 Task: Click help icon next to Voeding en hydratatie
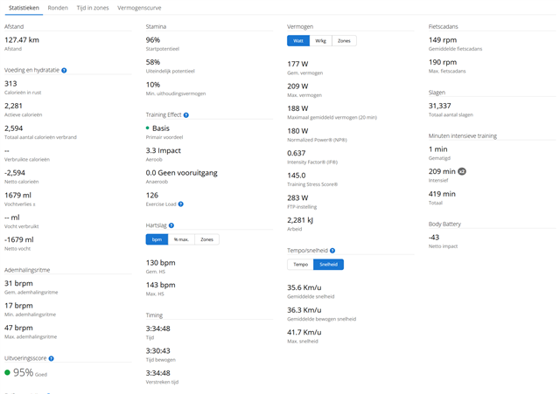[65, 70]
